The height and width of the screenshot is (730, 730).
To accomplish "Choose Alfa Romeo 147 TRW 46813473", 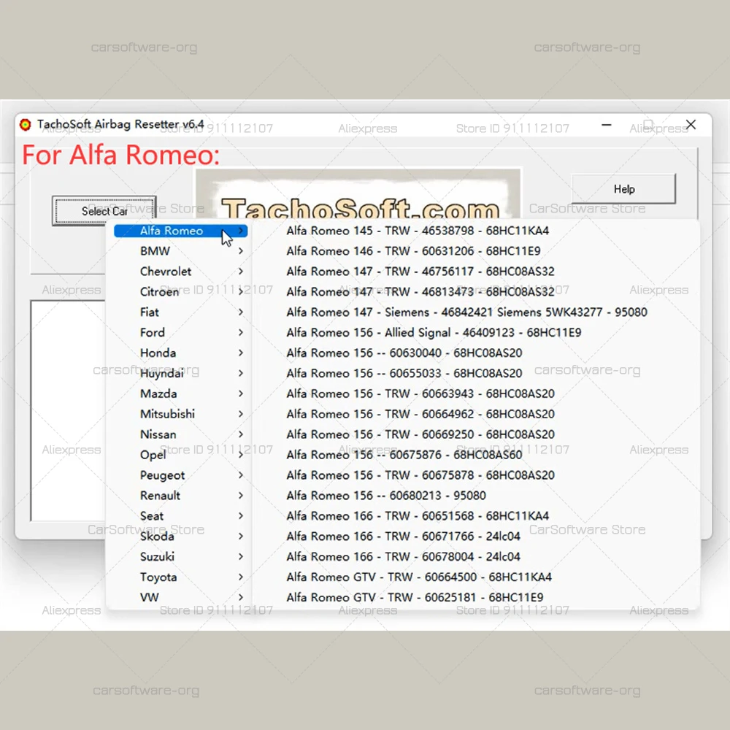I will (x=420, y=292).
